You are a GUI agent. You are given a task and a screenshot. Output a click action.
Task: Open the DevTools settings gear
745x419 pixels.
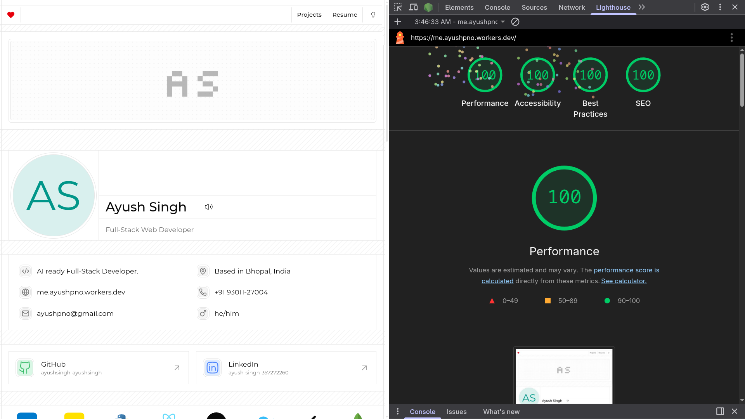(x=705, y=7)
